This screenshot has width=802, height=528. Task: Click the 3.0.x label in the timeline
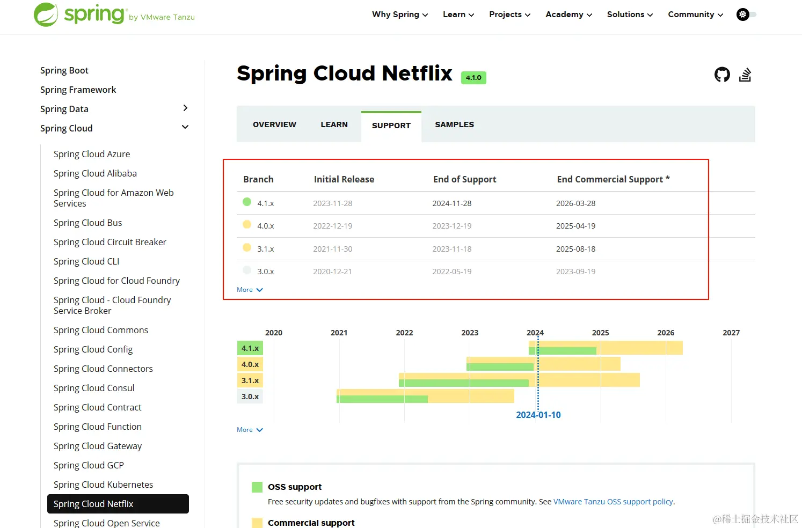tap(250, 397)
